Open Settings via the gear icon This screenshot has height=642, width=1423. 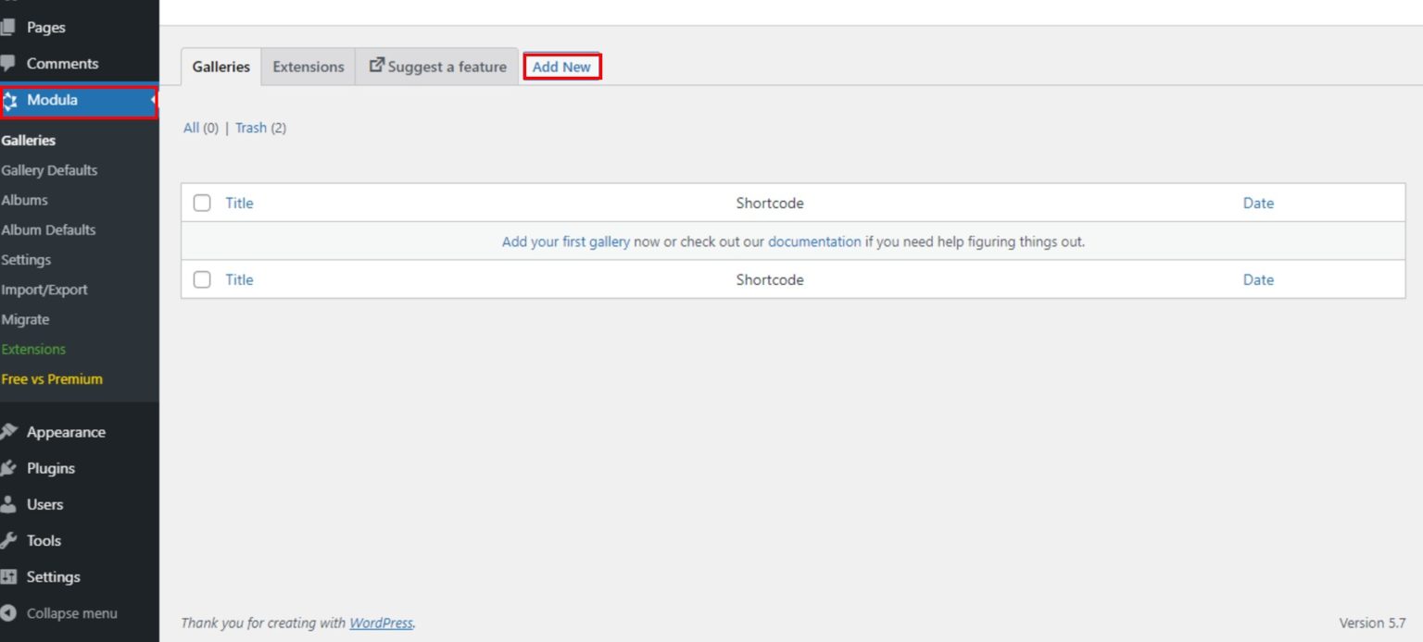coord(10,576)
